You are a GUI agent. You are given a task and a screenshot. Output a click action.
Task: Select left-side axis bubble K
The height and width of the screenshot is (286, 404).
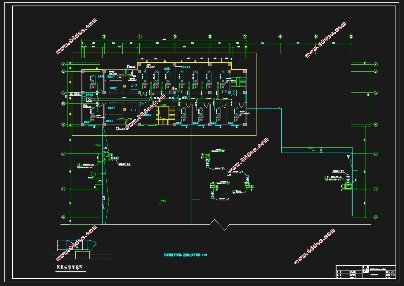point(63,125)
